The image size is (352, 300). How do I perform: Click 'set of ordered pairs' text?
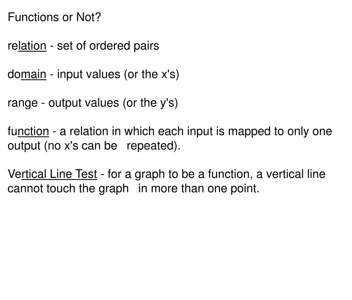click(x=108, y=46)
